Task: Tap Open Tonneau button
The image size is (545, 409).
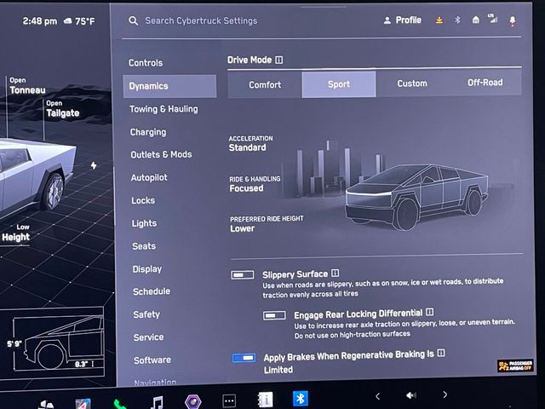Action: click(27, 86)
